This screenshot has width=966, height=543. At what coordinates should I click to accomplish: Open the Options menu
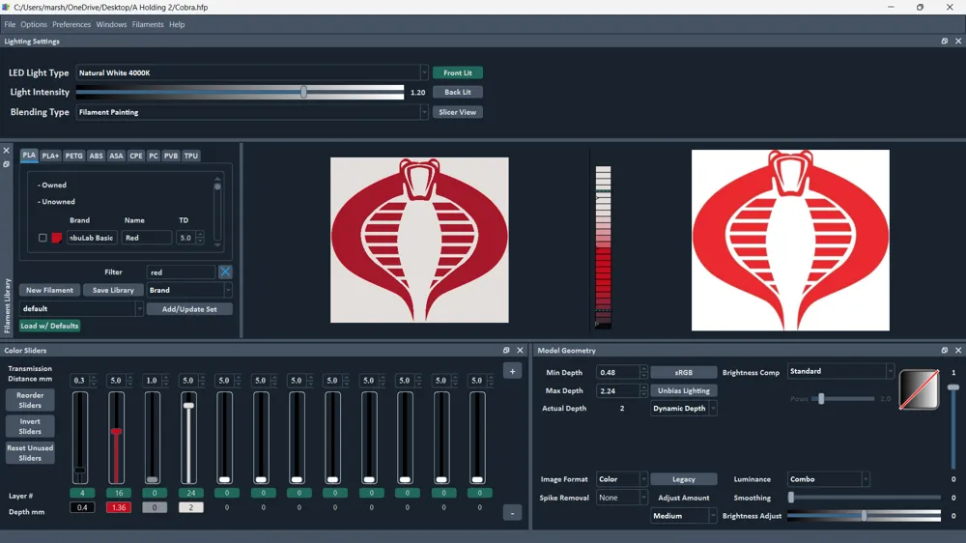[33, 25]
